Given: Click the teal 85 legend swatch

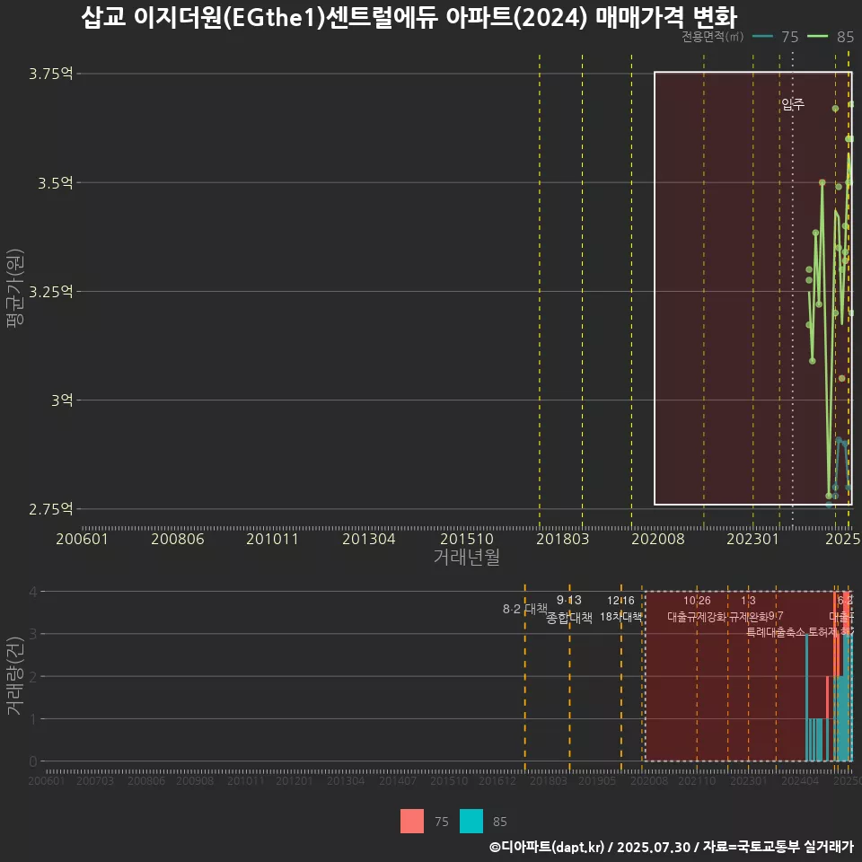Looking at the screenshot, I should [x=471, y=822].
